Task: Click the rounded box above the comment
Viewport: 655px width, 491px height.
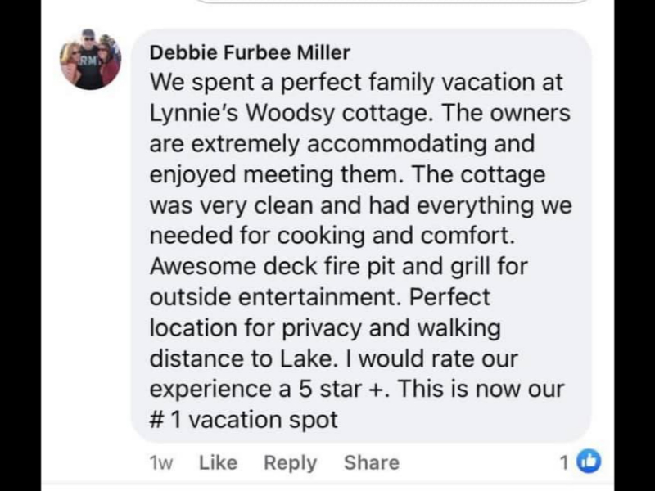Action: pos(393,2)
